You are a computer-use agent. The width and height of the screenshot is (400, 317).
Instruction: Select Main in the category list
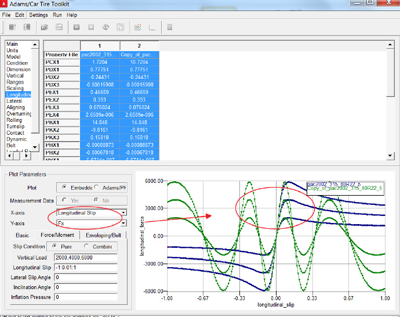pos(12,44)
